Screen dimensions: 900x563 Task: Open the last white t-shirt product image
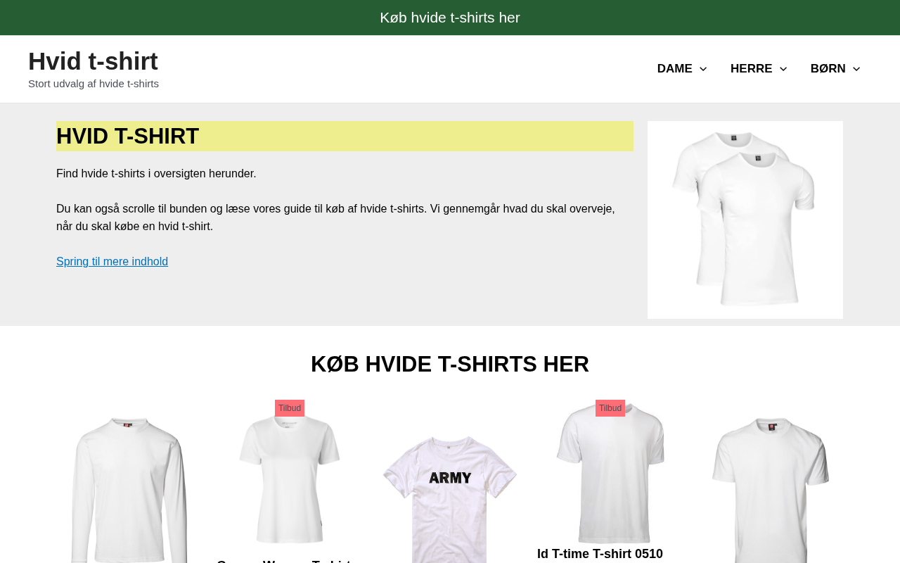pos(771,490)
